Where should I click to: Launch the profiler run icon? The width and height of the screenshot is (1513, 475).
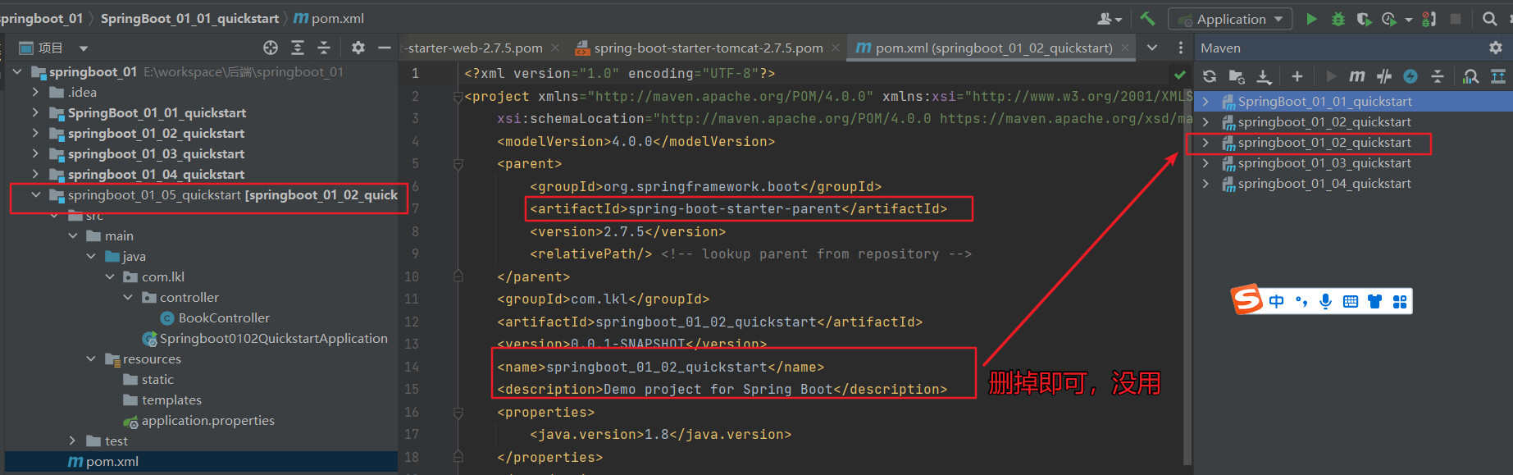click(1389, 18)
